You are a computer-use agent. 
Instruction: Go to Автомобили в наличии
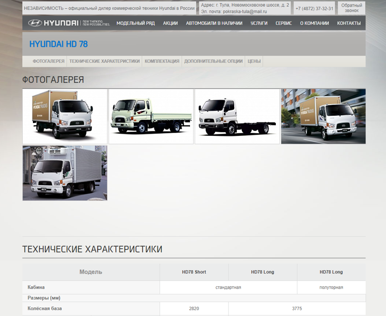pyautogui.click(x=214, y=23)
